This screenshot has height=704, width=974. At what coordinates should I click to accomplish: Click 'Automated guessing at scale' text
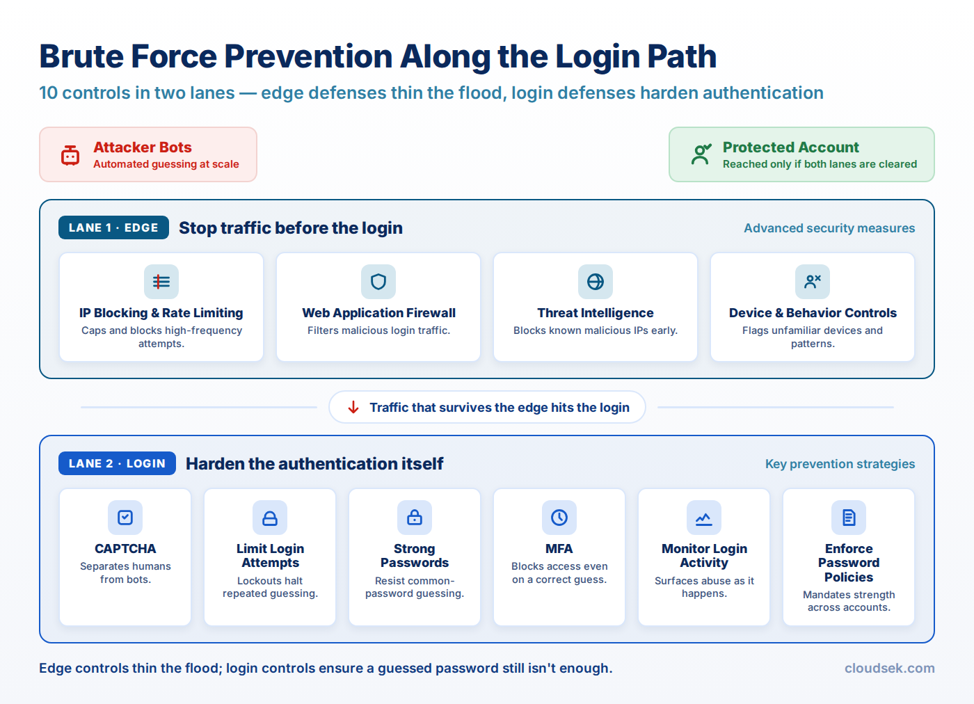[x=166, y=164]
